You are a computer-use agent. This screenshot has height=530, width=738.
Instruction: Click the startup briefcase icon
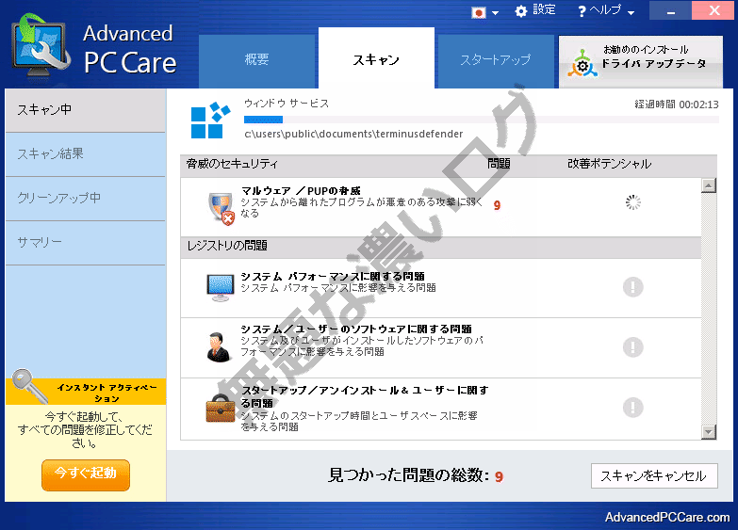[x=220, y=409]
